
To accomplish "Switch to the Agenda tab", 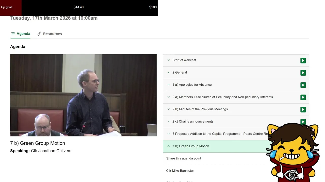I will pos(21,34).
